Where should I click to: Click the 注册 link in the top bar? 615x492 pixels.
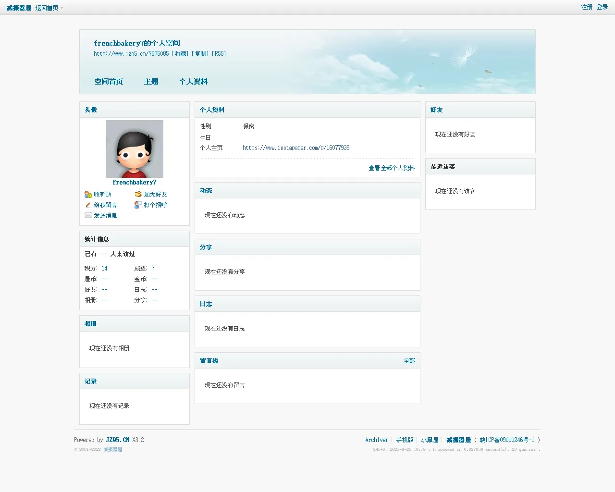(587, 7)
